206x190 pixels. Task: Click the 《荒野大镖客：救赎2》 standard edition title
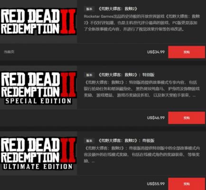[x=117, y=9]
